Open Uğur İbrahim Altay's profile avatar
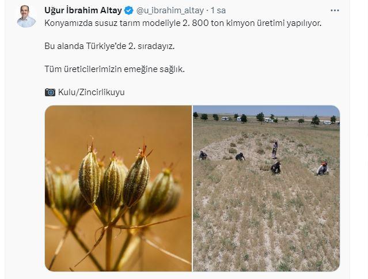This screenshot has height=279, width=368. click(x=26, y=16)
